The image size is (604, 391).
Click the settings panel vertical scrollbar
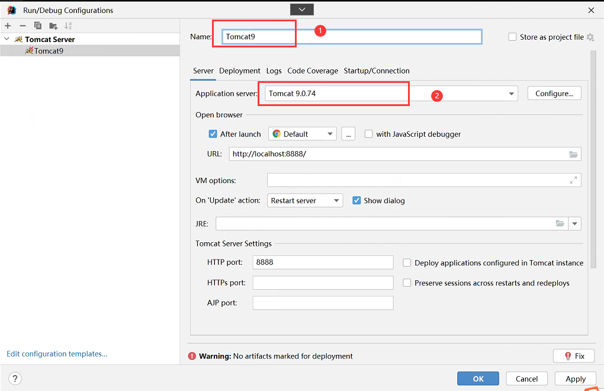pos(593,159)
